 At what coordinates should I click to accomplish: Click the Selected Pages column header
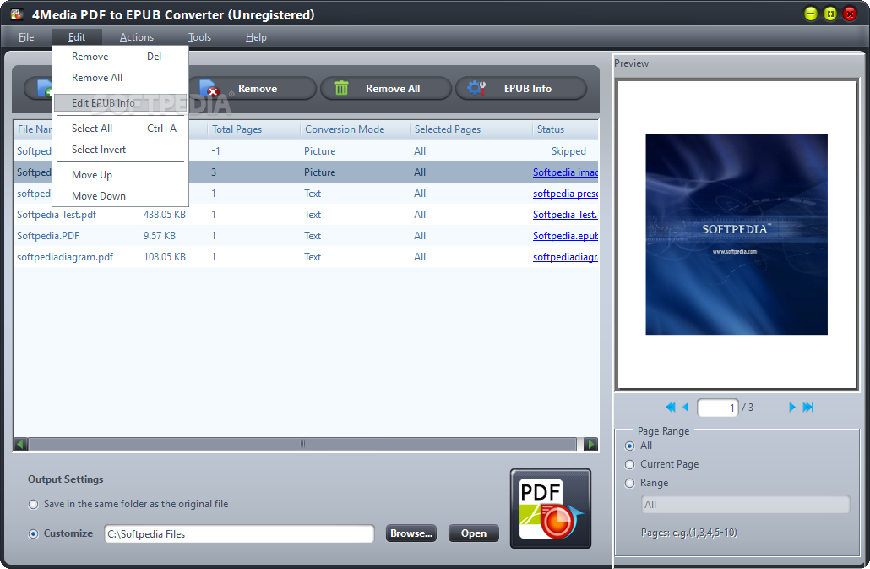click(x=471, y=129)
